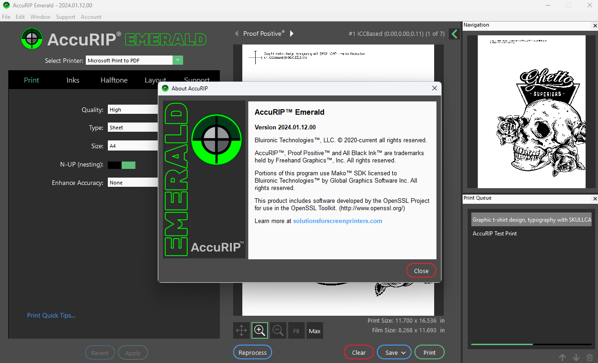The height and width of the screenshot is (363, 598).
Task: Open the File menu
Action: point(6,17)
